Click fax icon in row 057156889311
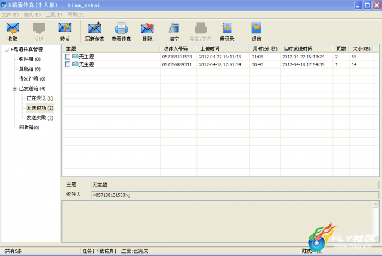382x256 pixels. pos(75,64)
